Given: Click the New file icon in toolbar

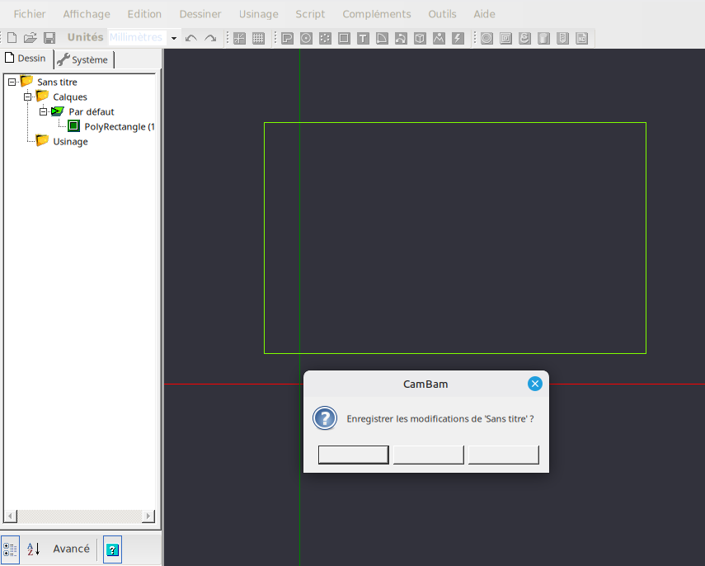Looking at the screenshot, I should (x=12, y=38).
